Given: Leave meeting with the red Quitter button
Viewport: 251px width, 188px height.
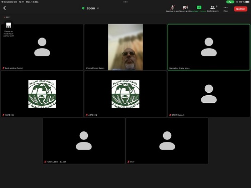Looking at the screenshot, I should click(240, 9).
